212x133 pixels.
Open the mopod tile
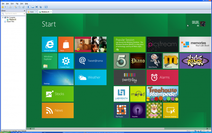(138, 94)
